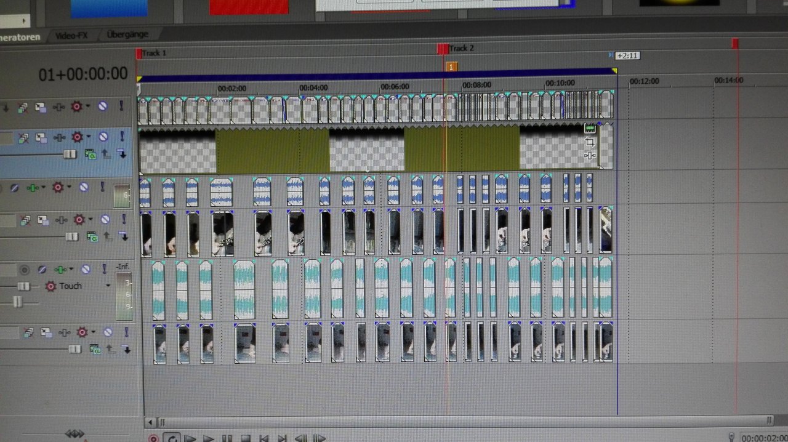Image resolution: width=788 pixels, height=442 pixels.
Task: Expand track FX dropdown on Touch audio track
Action: (x=72, y=270)
